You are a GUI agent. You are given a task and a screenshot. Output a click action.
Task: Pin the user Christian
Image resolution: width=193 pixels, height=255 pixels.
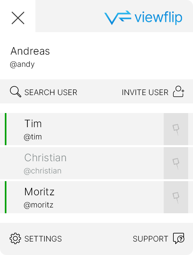[176, 163]
